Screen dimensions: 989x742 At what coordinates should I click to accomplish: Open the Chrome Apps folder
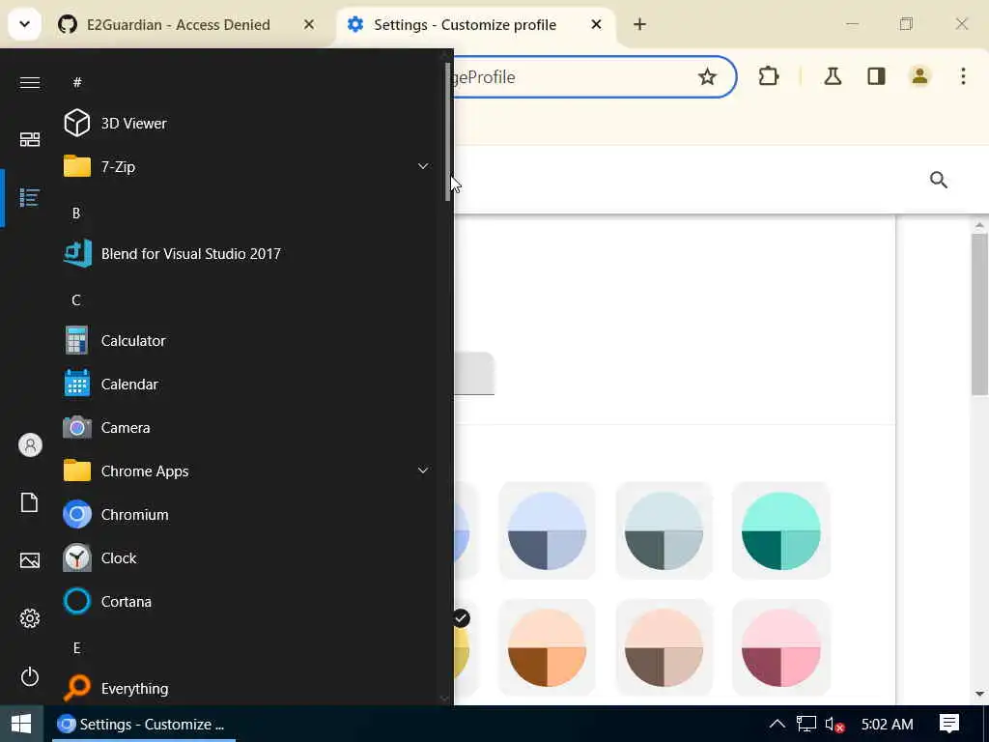pyautogui.click(x=246, y=471)
